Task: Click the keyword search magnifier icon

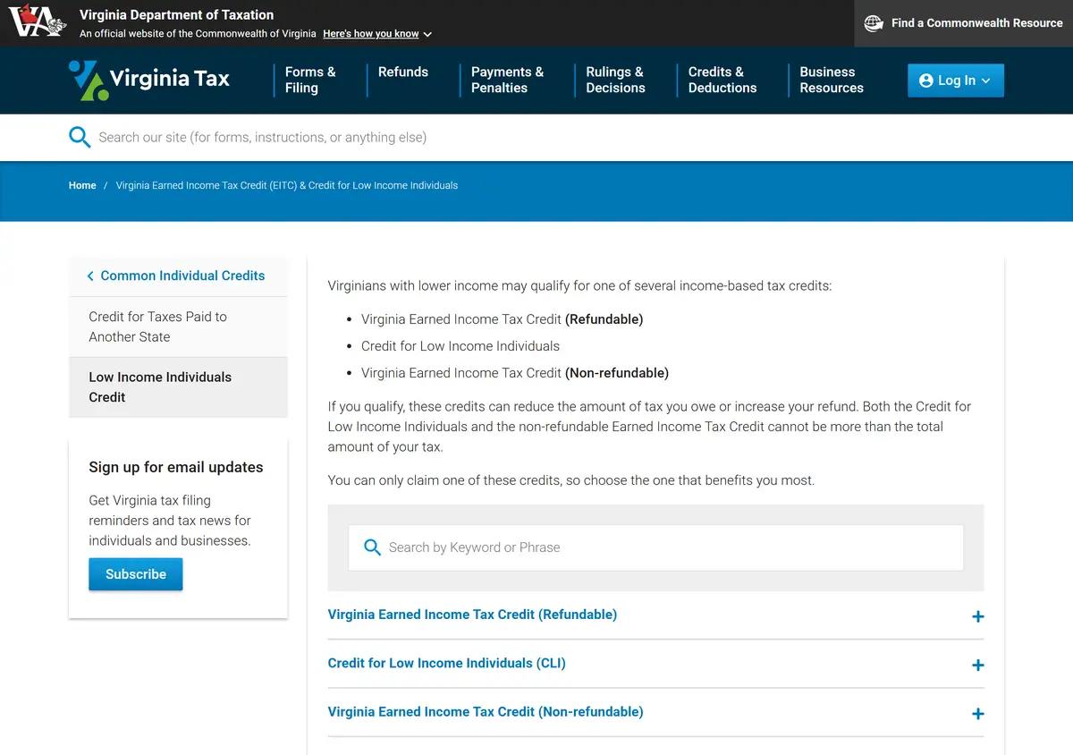Action: coord(373,547)
